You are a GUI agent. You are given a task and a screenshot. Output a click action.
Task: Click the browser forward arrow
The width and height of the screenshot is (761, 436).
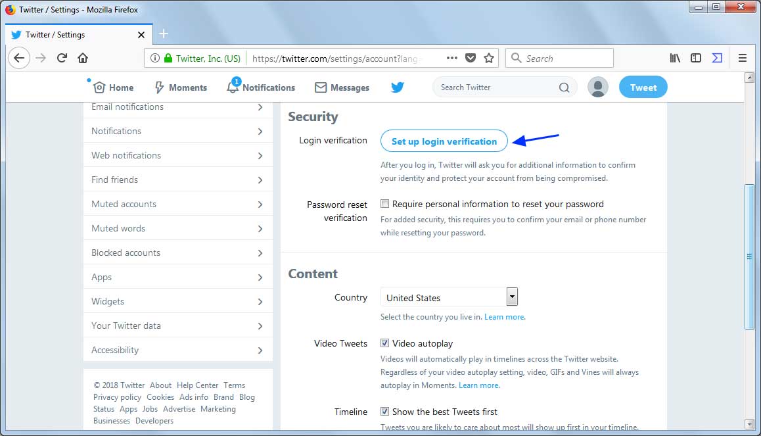[x=41, y=59]
